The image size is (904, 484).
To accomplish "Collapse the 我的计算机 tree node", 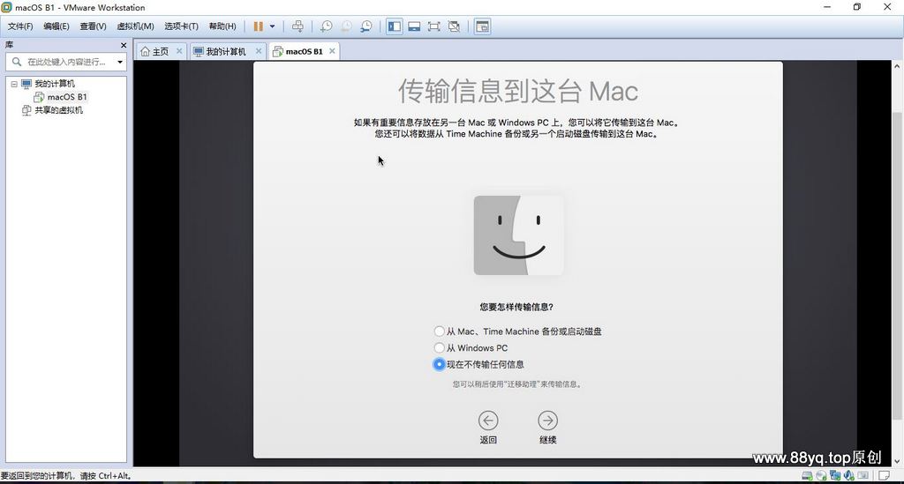I will click(x=14, y=84).
